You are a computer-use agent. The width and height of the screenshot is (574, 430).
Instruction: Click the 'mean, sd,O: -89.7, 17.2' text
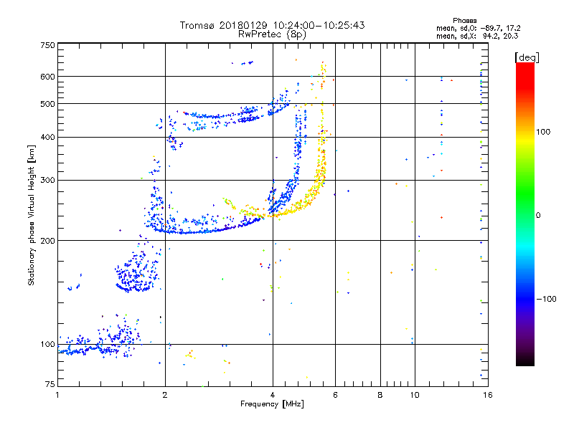point(478,28)
